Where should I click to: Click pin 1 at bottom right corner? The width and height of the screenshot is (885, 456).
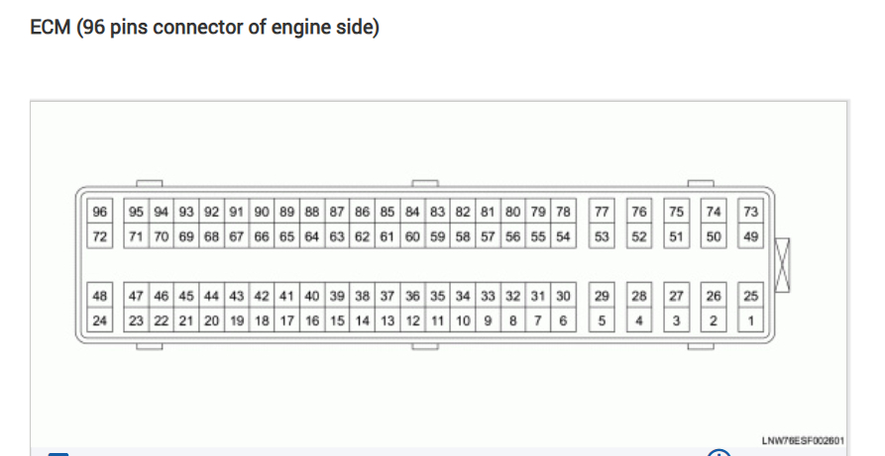pyautogui.click(x=750, y=320)
